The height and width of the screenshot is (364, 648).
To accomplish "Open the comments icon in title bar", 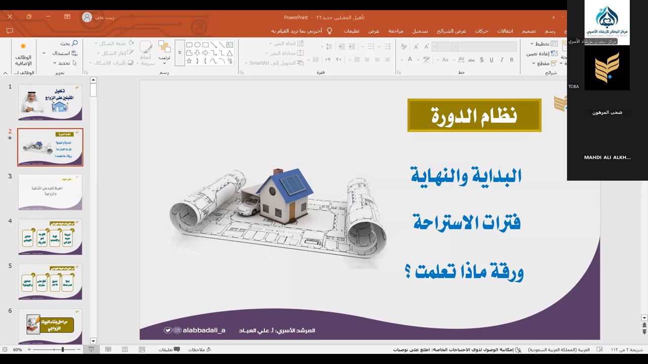I will tap(10, 31).
